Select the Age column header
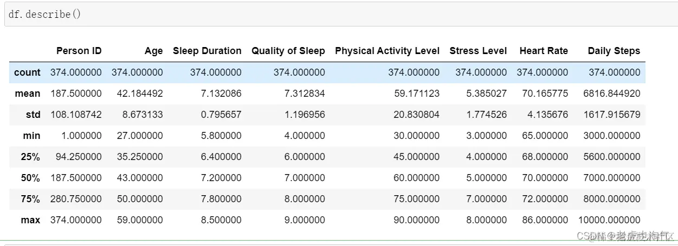Viewport: 678px width, 246px height. [x=153, y=51]
